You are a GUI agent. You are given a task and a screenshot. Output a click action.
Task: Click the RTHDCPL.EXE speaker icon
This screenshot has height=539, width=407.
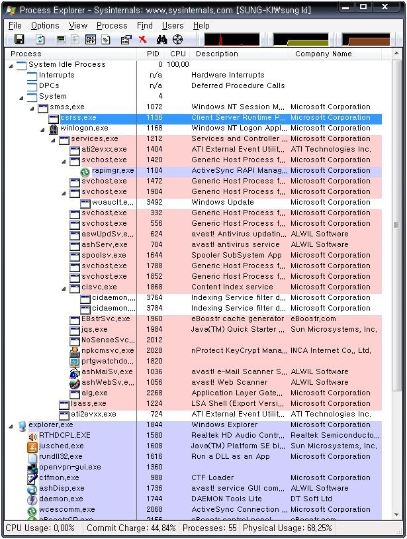(x=32, y=436)
